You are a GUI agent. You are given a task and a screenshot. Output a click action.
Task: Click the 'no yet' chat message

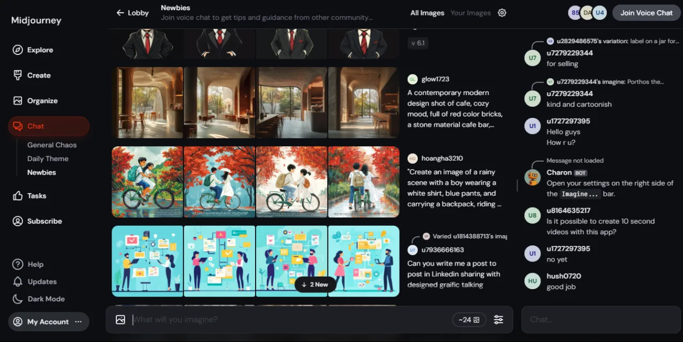point(557,259)
